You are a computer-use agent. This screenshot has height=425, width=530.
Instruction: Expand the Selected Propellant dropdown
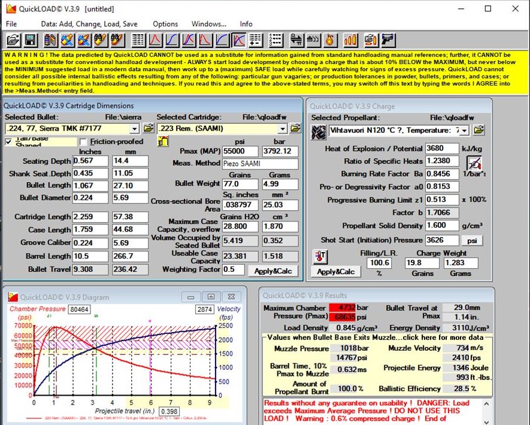tap(465, 130)
